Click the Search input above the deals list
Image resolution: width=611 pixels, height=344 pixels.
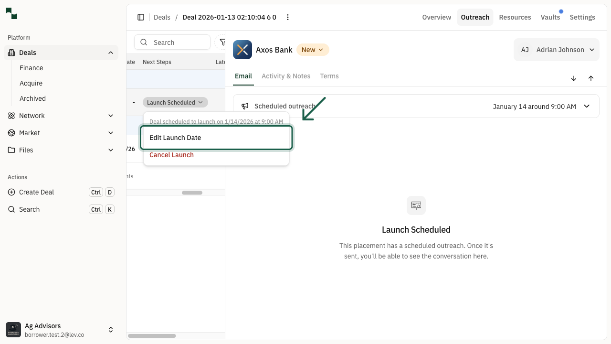pos(172,42)
